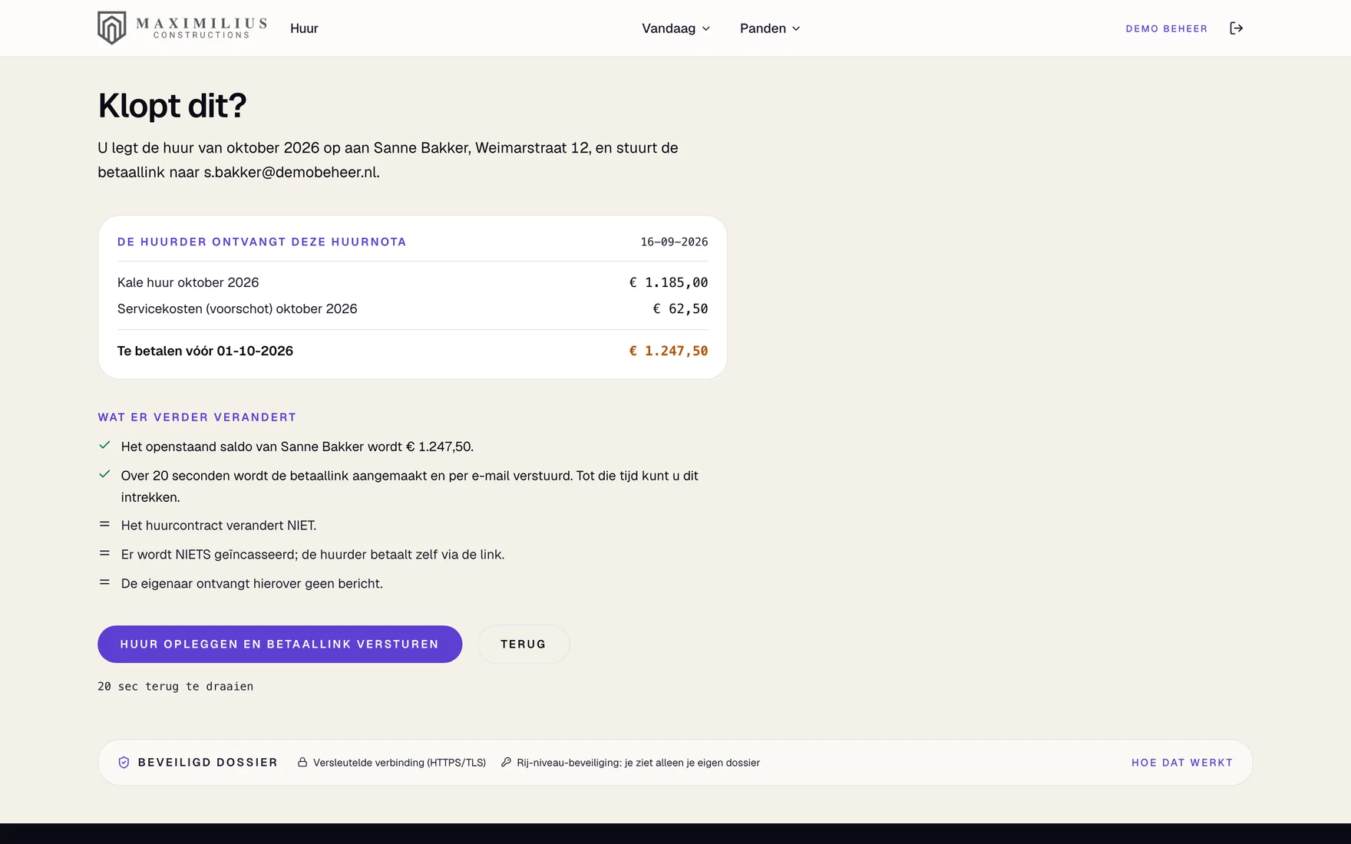The height and width of the screenshot is (844, 1351).
Task: Click the Te betalen vóór 01-10-2026 label
Action: (x=205, y=351)
